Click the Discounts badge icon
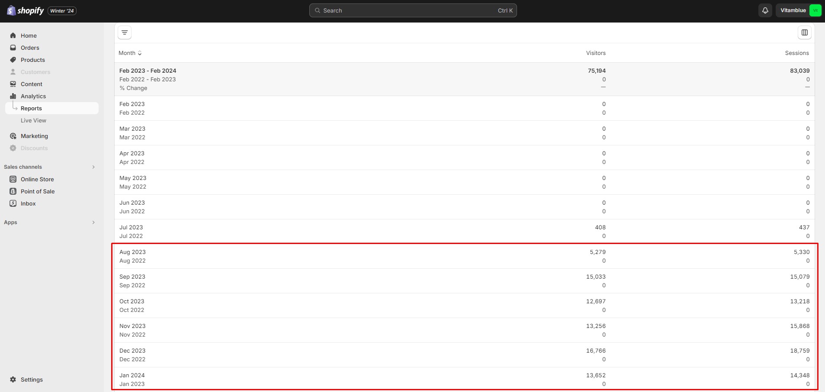Viewport: 825px width, 392px height. (x=13, y=148)
